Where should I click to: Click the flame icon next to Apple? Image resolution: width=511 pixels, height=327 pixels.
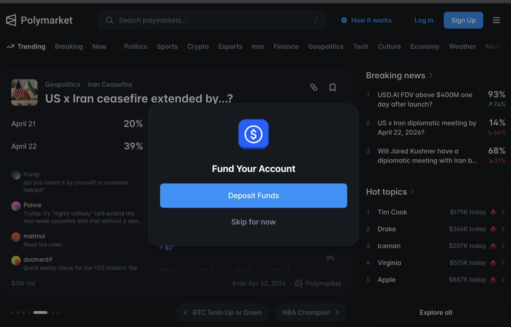click(493, 280)
